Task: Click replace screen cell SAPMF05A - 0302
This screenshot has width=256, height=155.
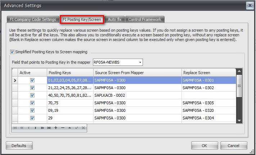Action: 209,88
